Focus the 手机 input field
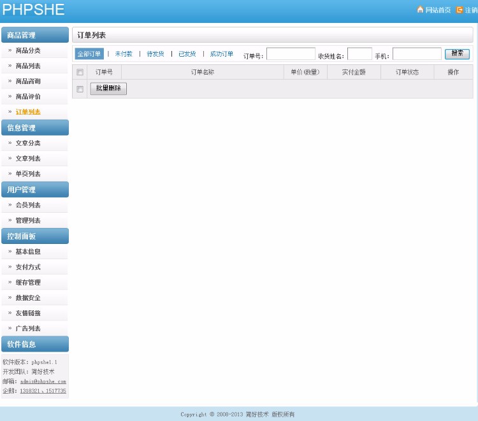This screenshot has width=478, height=421. point(417,54)
